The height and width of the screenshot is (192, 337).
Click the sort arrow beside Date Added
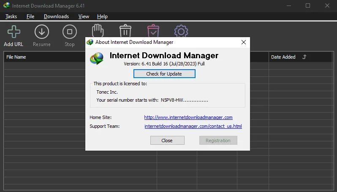(304, 57)
